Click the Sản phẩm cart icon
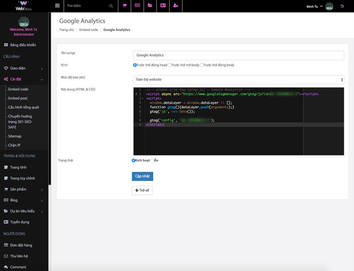354x271 pixels. click(6, 189)
